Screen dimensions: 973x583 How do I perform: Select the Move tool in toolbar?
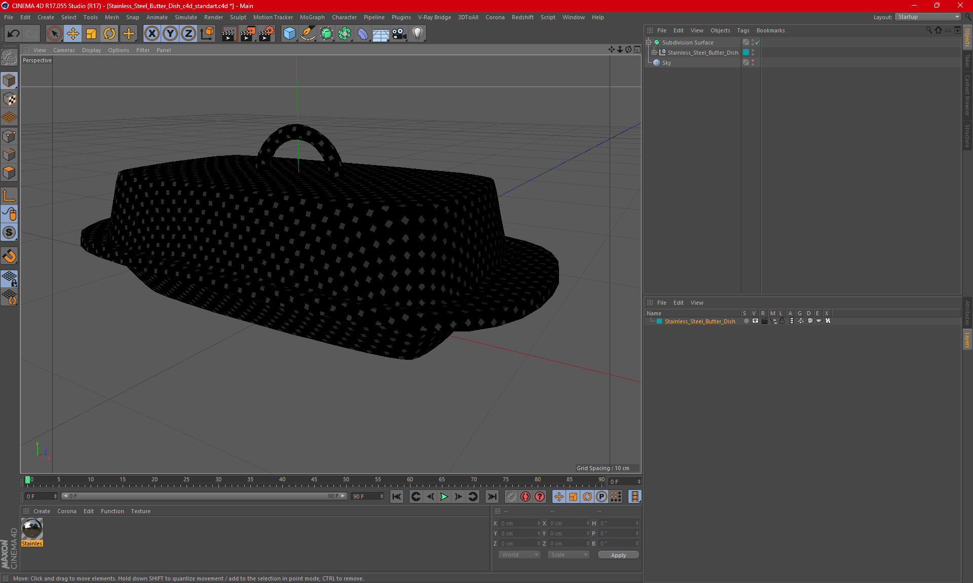click(73, 34)
